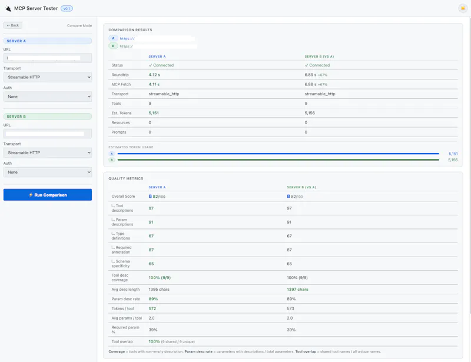Select Server A Required param 39%

153,330
